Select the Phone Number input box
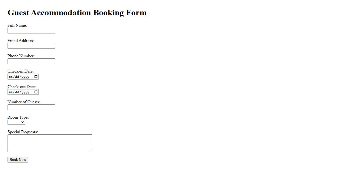This screenshot has width=344, height=174. click(x=31, y=61)
